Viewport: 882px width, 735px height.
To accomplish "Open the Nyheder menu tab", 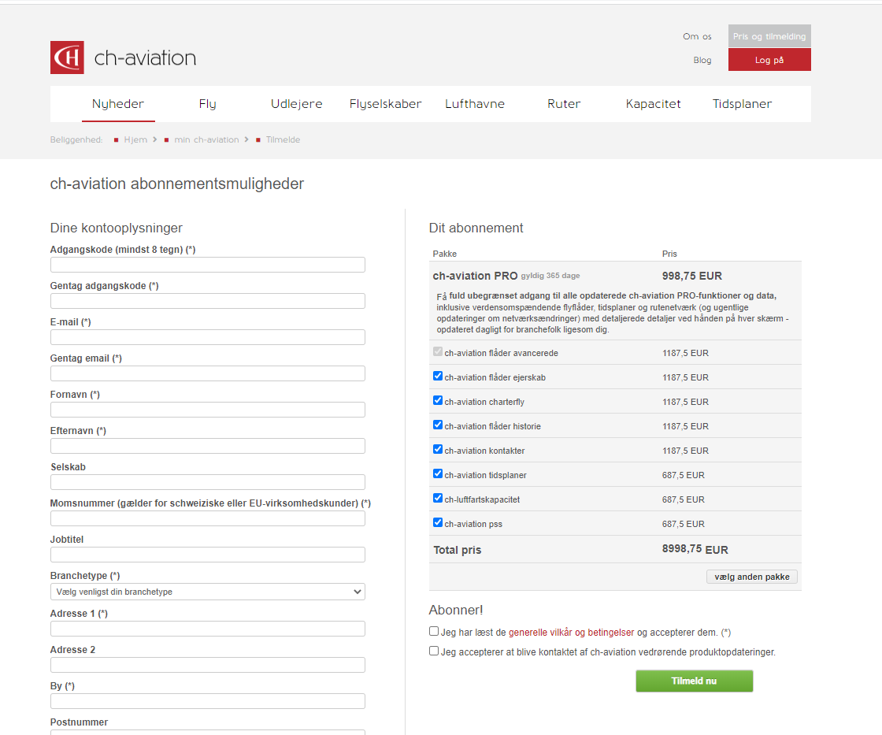I will (118, 103).
